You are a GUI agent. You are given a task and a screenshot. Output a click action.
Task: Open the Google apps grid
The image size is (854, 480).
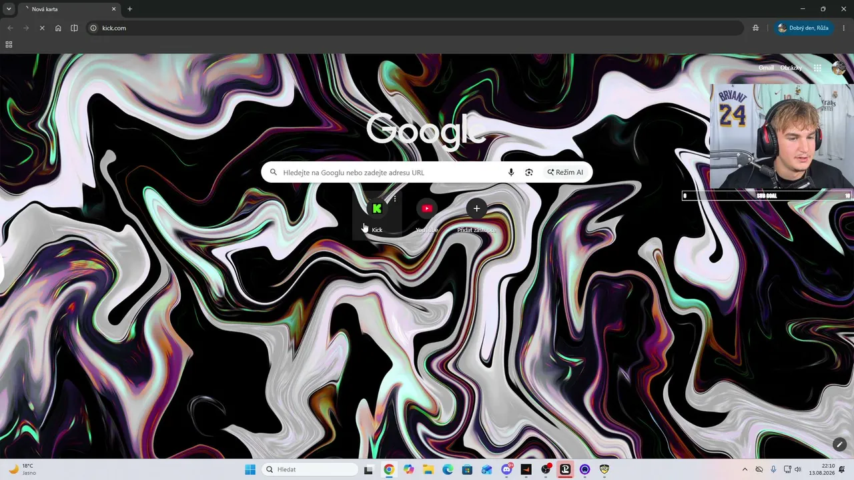click(x=817, y=68)
